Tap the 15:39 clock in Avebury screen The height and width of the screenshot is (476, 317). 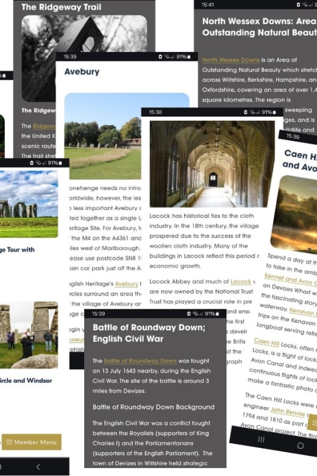tap(70, 57)
